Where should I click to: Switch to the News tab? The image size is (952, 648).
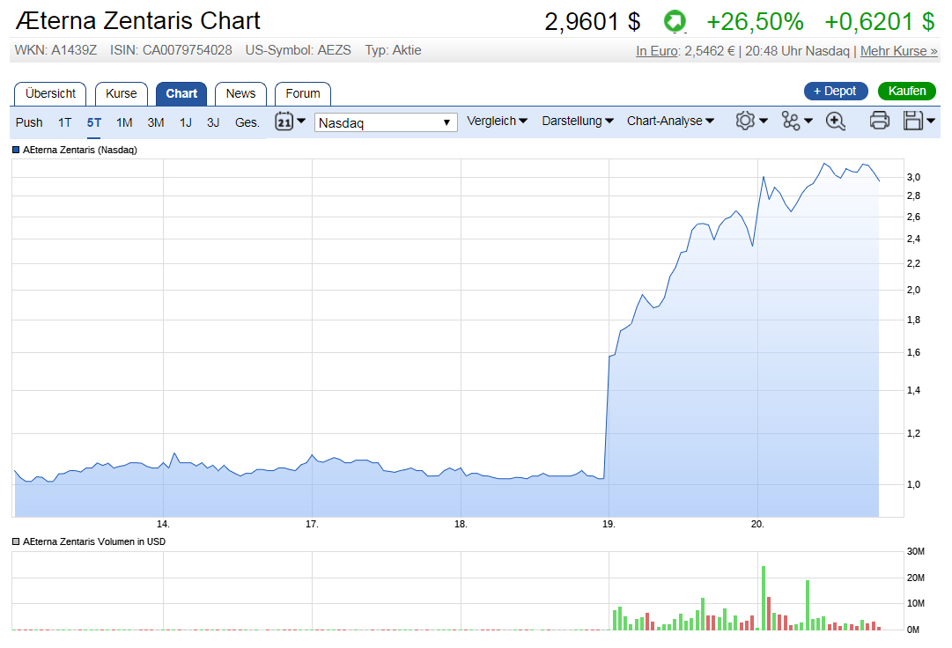point(240,93)
